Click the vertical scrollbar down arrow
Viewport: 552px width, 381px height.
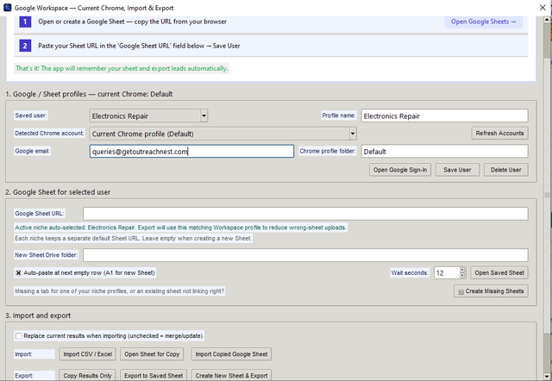[547, 377]
